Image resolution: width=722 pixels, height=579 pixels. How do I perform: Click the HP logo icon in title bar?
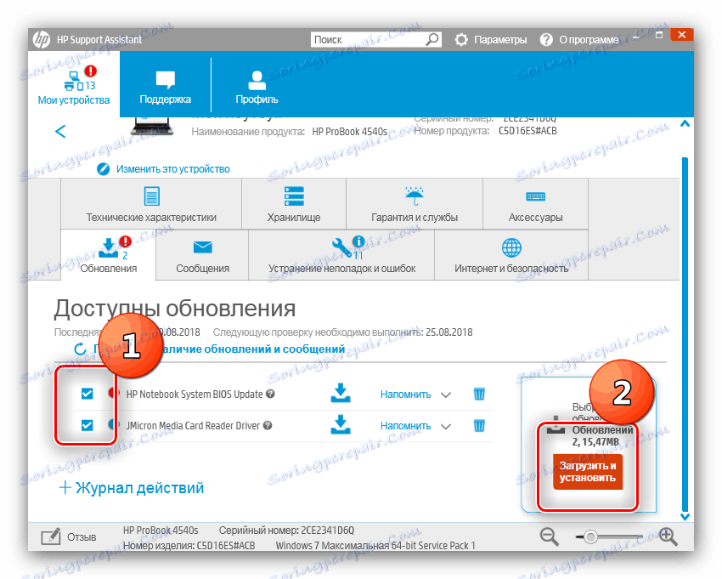tap(42, 40)
